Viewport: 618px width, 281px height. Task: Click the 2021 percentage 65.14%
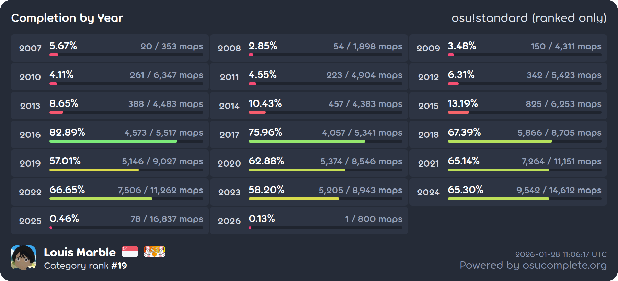pyautogui.click(x=463, y=161)
